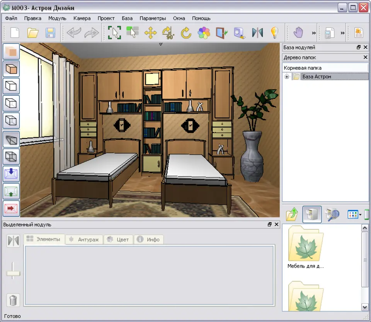This screenshot has height=322, width=371.
Task: Switch to the Элементы tab
Action: [x=44, y=239]
